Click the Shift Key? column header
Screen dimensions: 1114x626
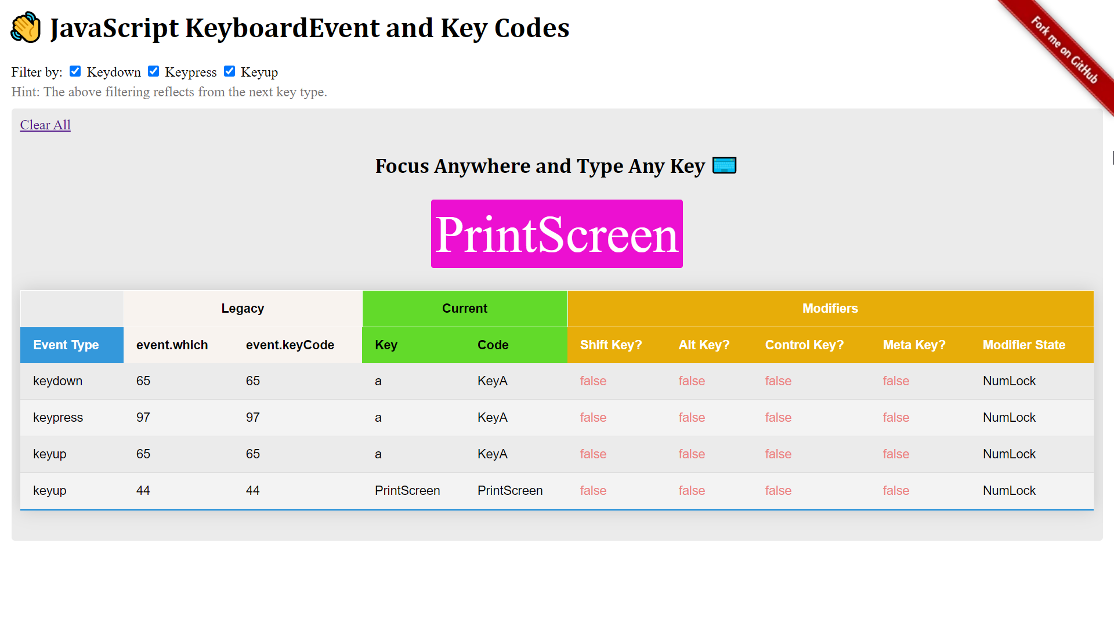pyautogui.click(x=611, y=345)
